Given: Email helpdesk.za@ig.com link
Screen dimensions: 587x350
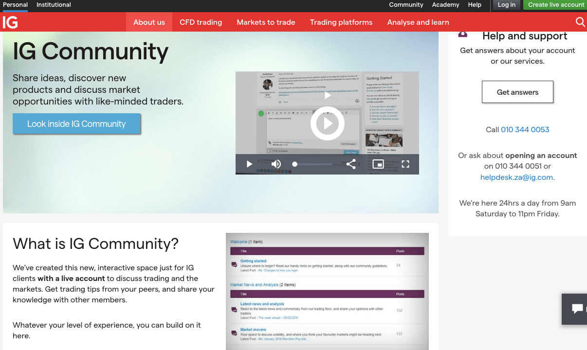Looking at the screenshot, I should click(516, 177).
